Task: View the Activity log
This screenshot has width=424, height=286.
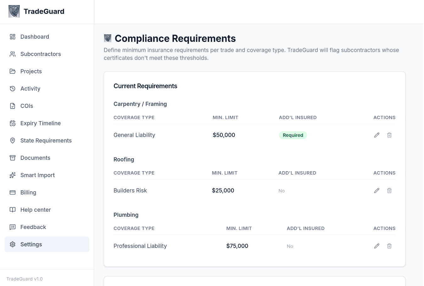Action: (47, 89)
